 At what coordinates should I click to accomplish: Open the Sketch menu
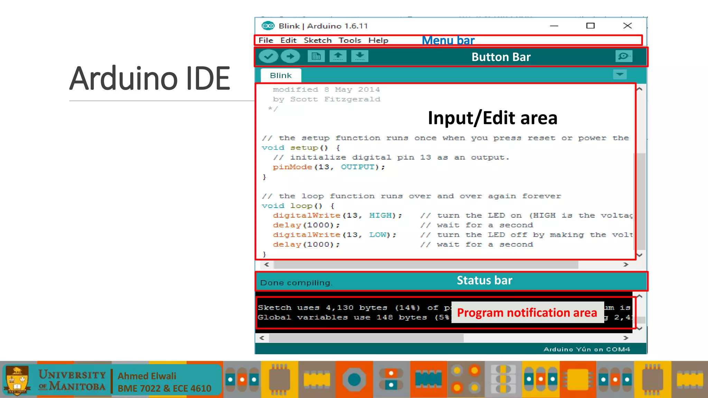pyautogui.click(x=317, y=40)
